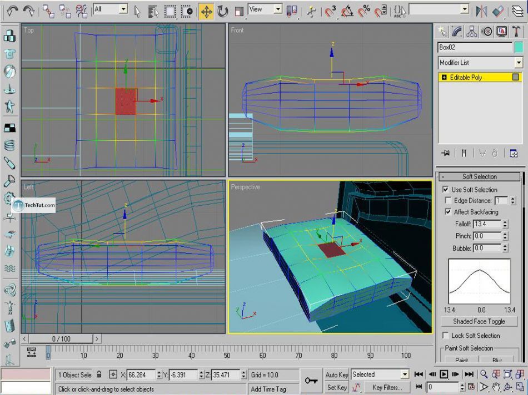Uncheck Use Soft Selection
The image size is (528, 395).
click(x=446, y=190)
